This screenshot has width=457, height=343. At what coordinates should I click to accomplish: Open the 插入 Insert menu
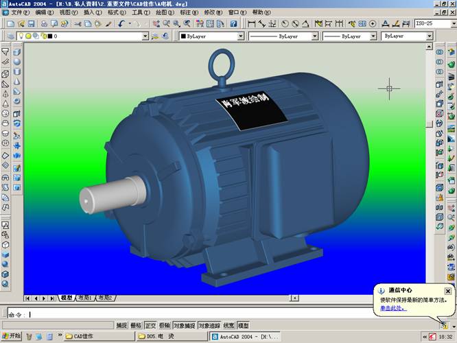93,12
